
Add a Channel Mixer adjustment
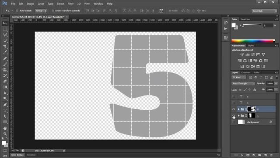261,61
